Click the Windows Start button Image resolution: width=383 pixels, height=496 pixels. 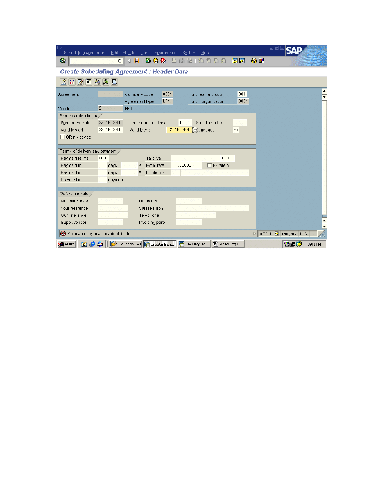click(x=67, y=244)
